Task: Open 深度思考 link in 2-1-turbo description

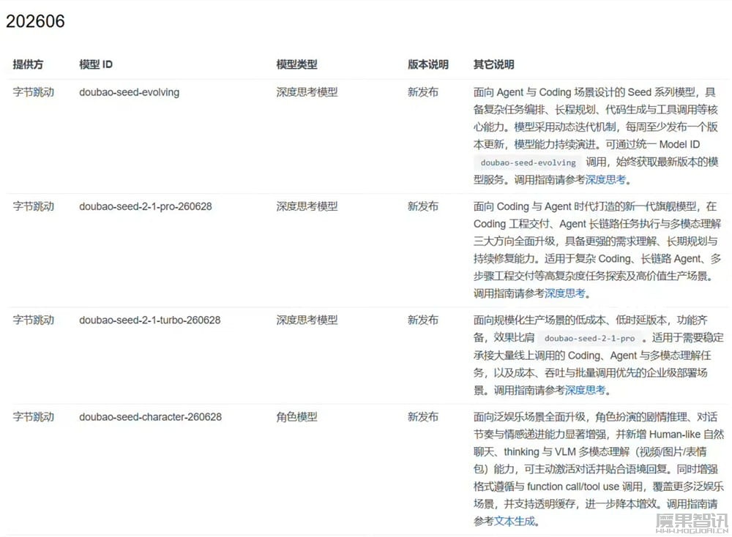Action: (x=585, y=390)
